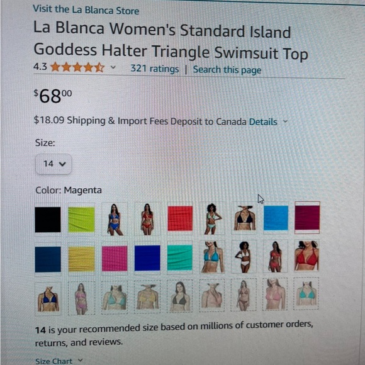Choose the hot pink color swatch
Image resolution: width=365 pixels, height=365 pixels.
[x=115, y=259]
